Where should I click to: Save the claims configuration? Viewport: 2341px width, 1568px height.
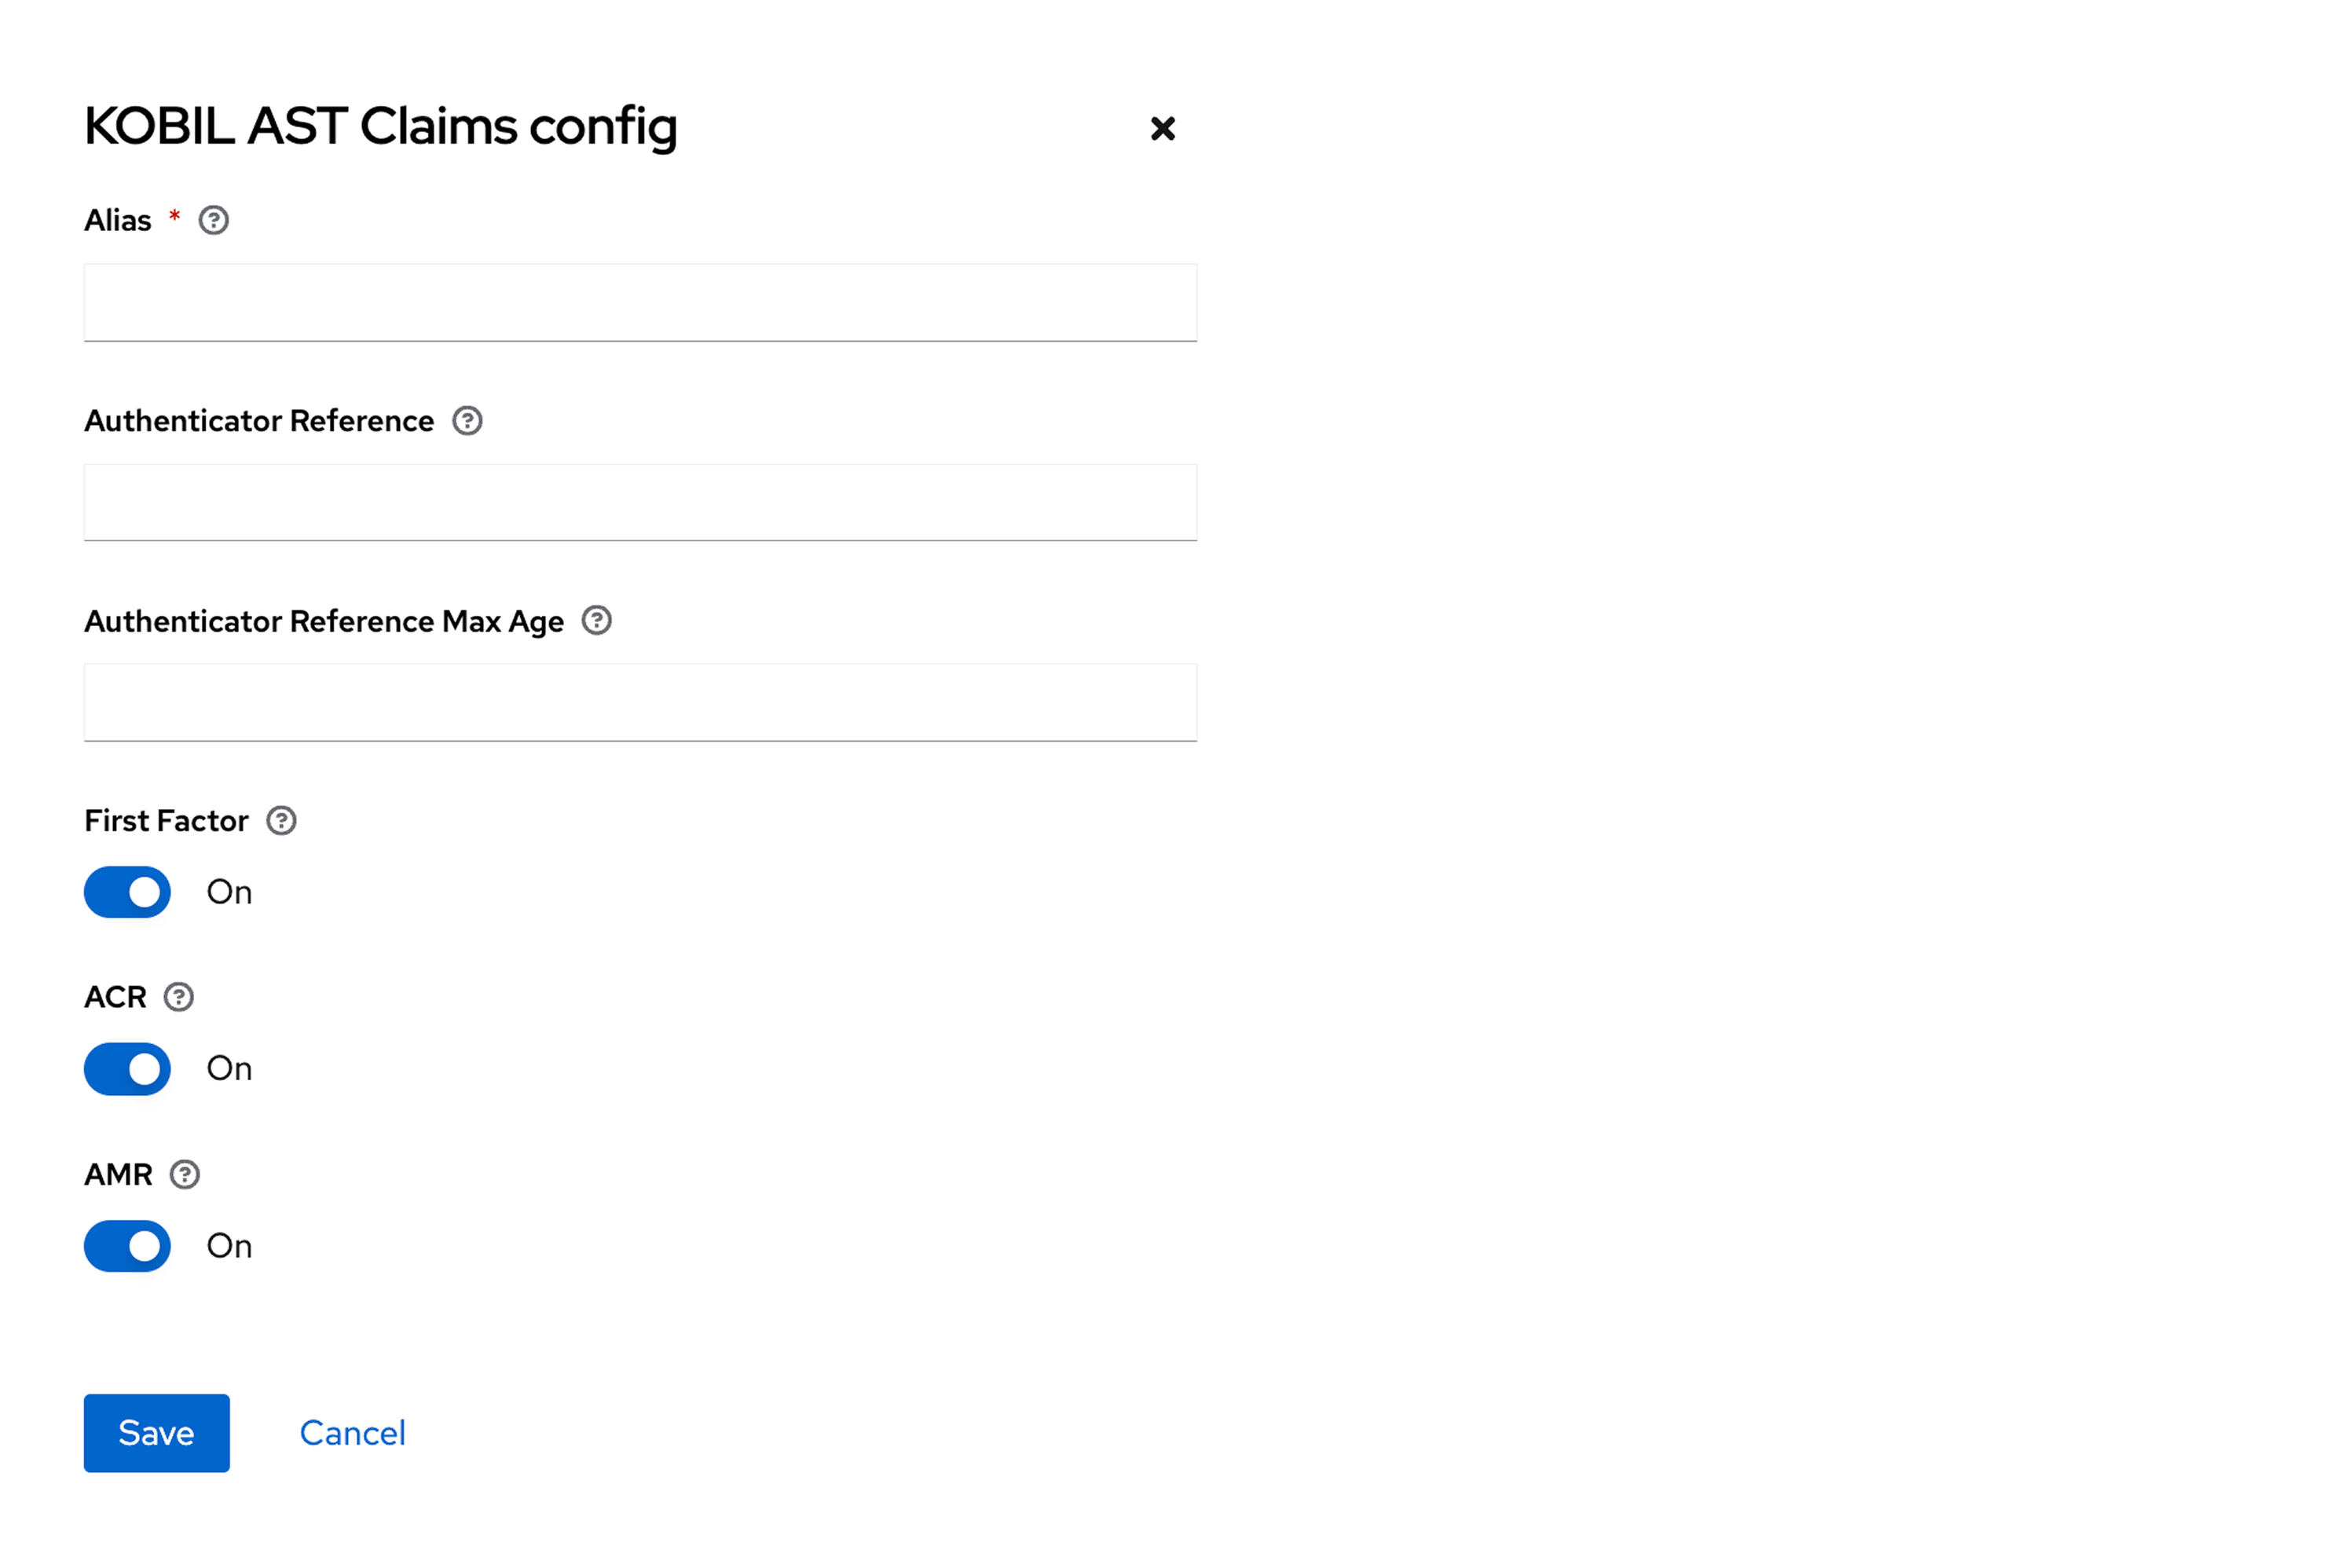tap(157, 1433)
